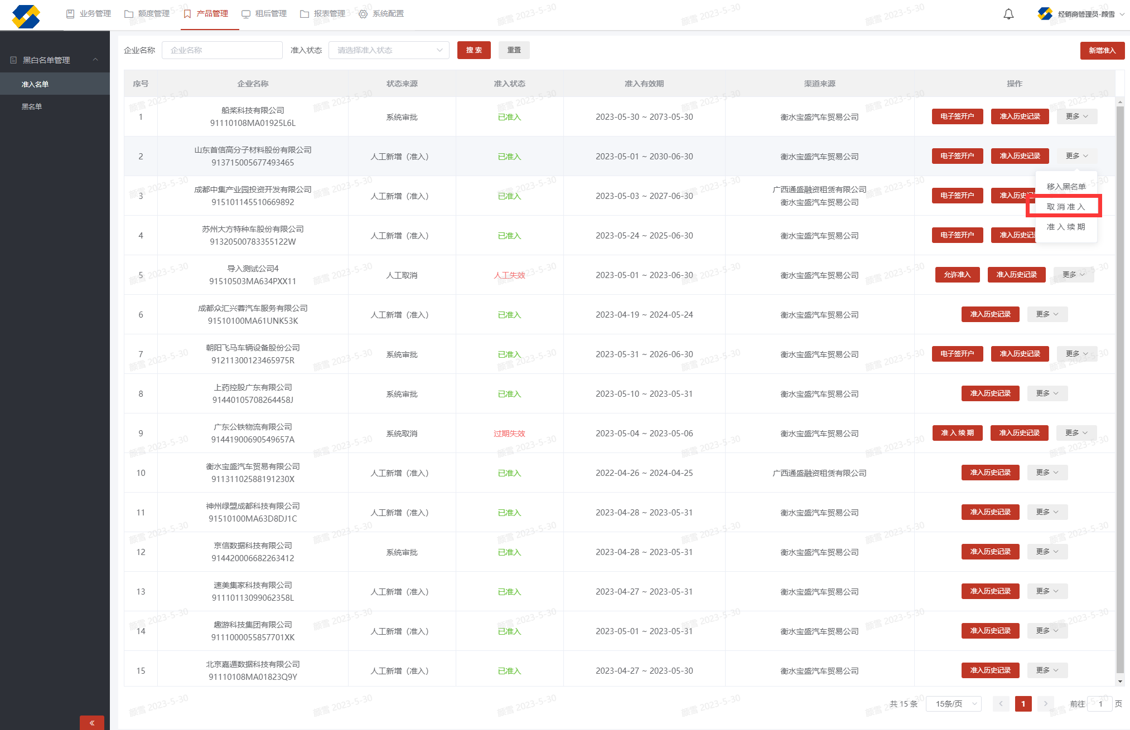Click 新增准入 button
Viewport: 1130px width, 730px height.
point(1102,50)
